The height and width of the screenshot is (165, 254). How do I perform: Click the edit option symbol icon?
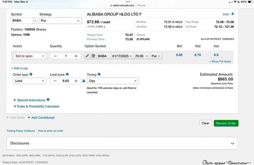tap(93, 56)
